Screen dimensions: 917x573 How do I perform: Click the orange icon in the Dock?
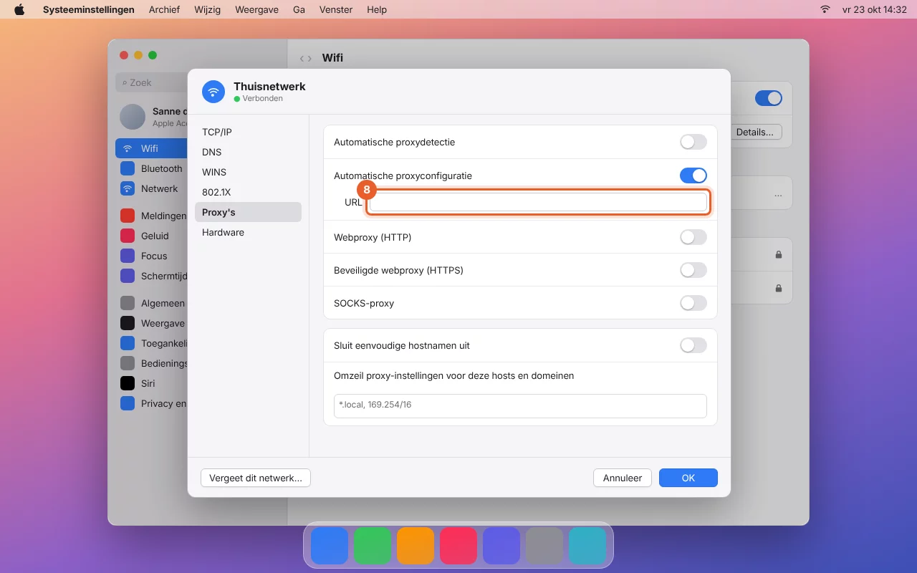coord(416,546)
